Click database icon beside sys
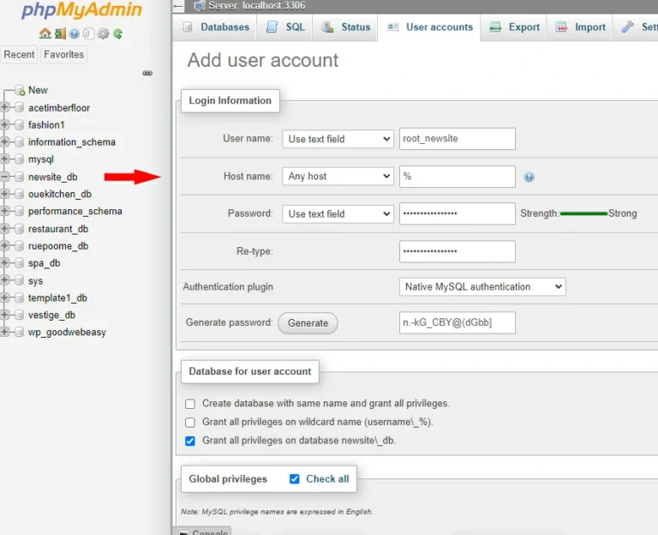This screenshot has width=658, height=535. click(x=20, y=280)
